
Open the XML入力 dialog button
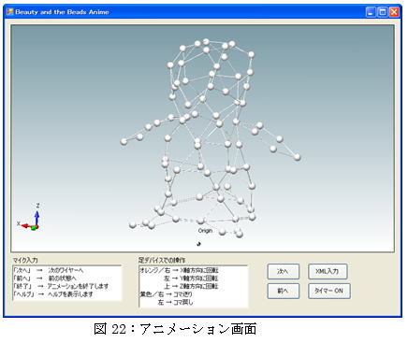coord(328,271)
